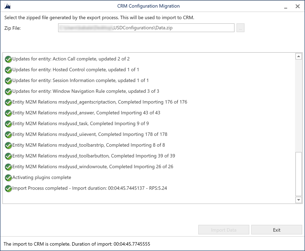Click check icon beside msdyusd_agentscriptaction row
The height and width of the screenshot is (251, 305).
click(8, 102)
